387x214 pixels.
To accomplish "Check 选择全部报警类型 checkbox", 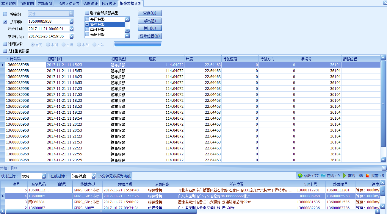I will [87, 13].
